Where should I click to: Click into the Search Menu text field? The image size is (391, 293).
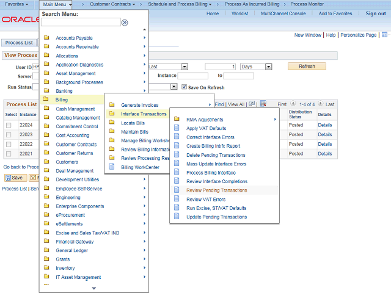click(81, 23)
